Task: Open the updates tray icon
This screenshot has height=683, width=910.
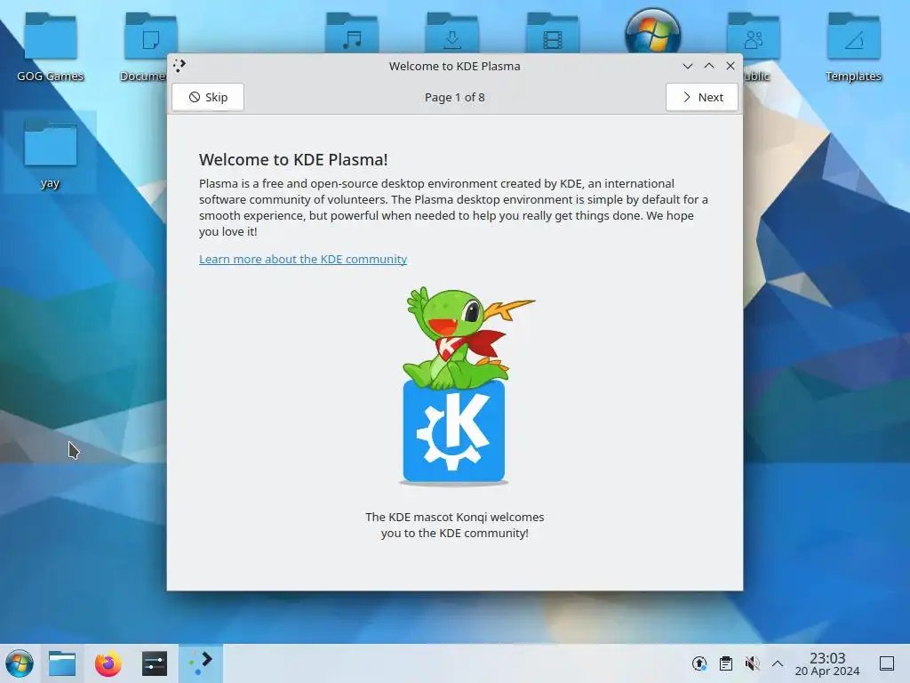Action: point(699,663)
